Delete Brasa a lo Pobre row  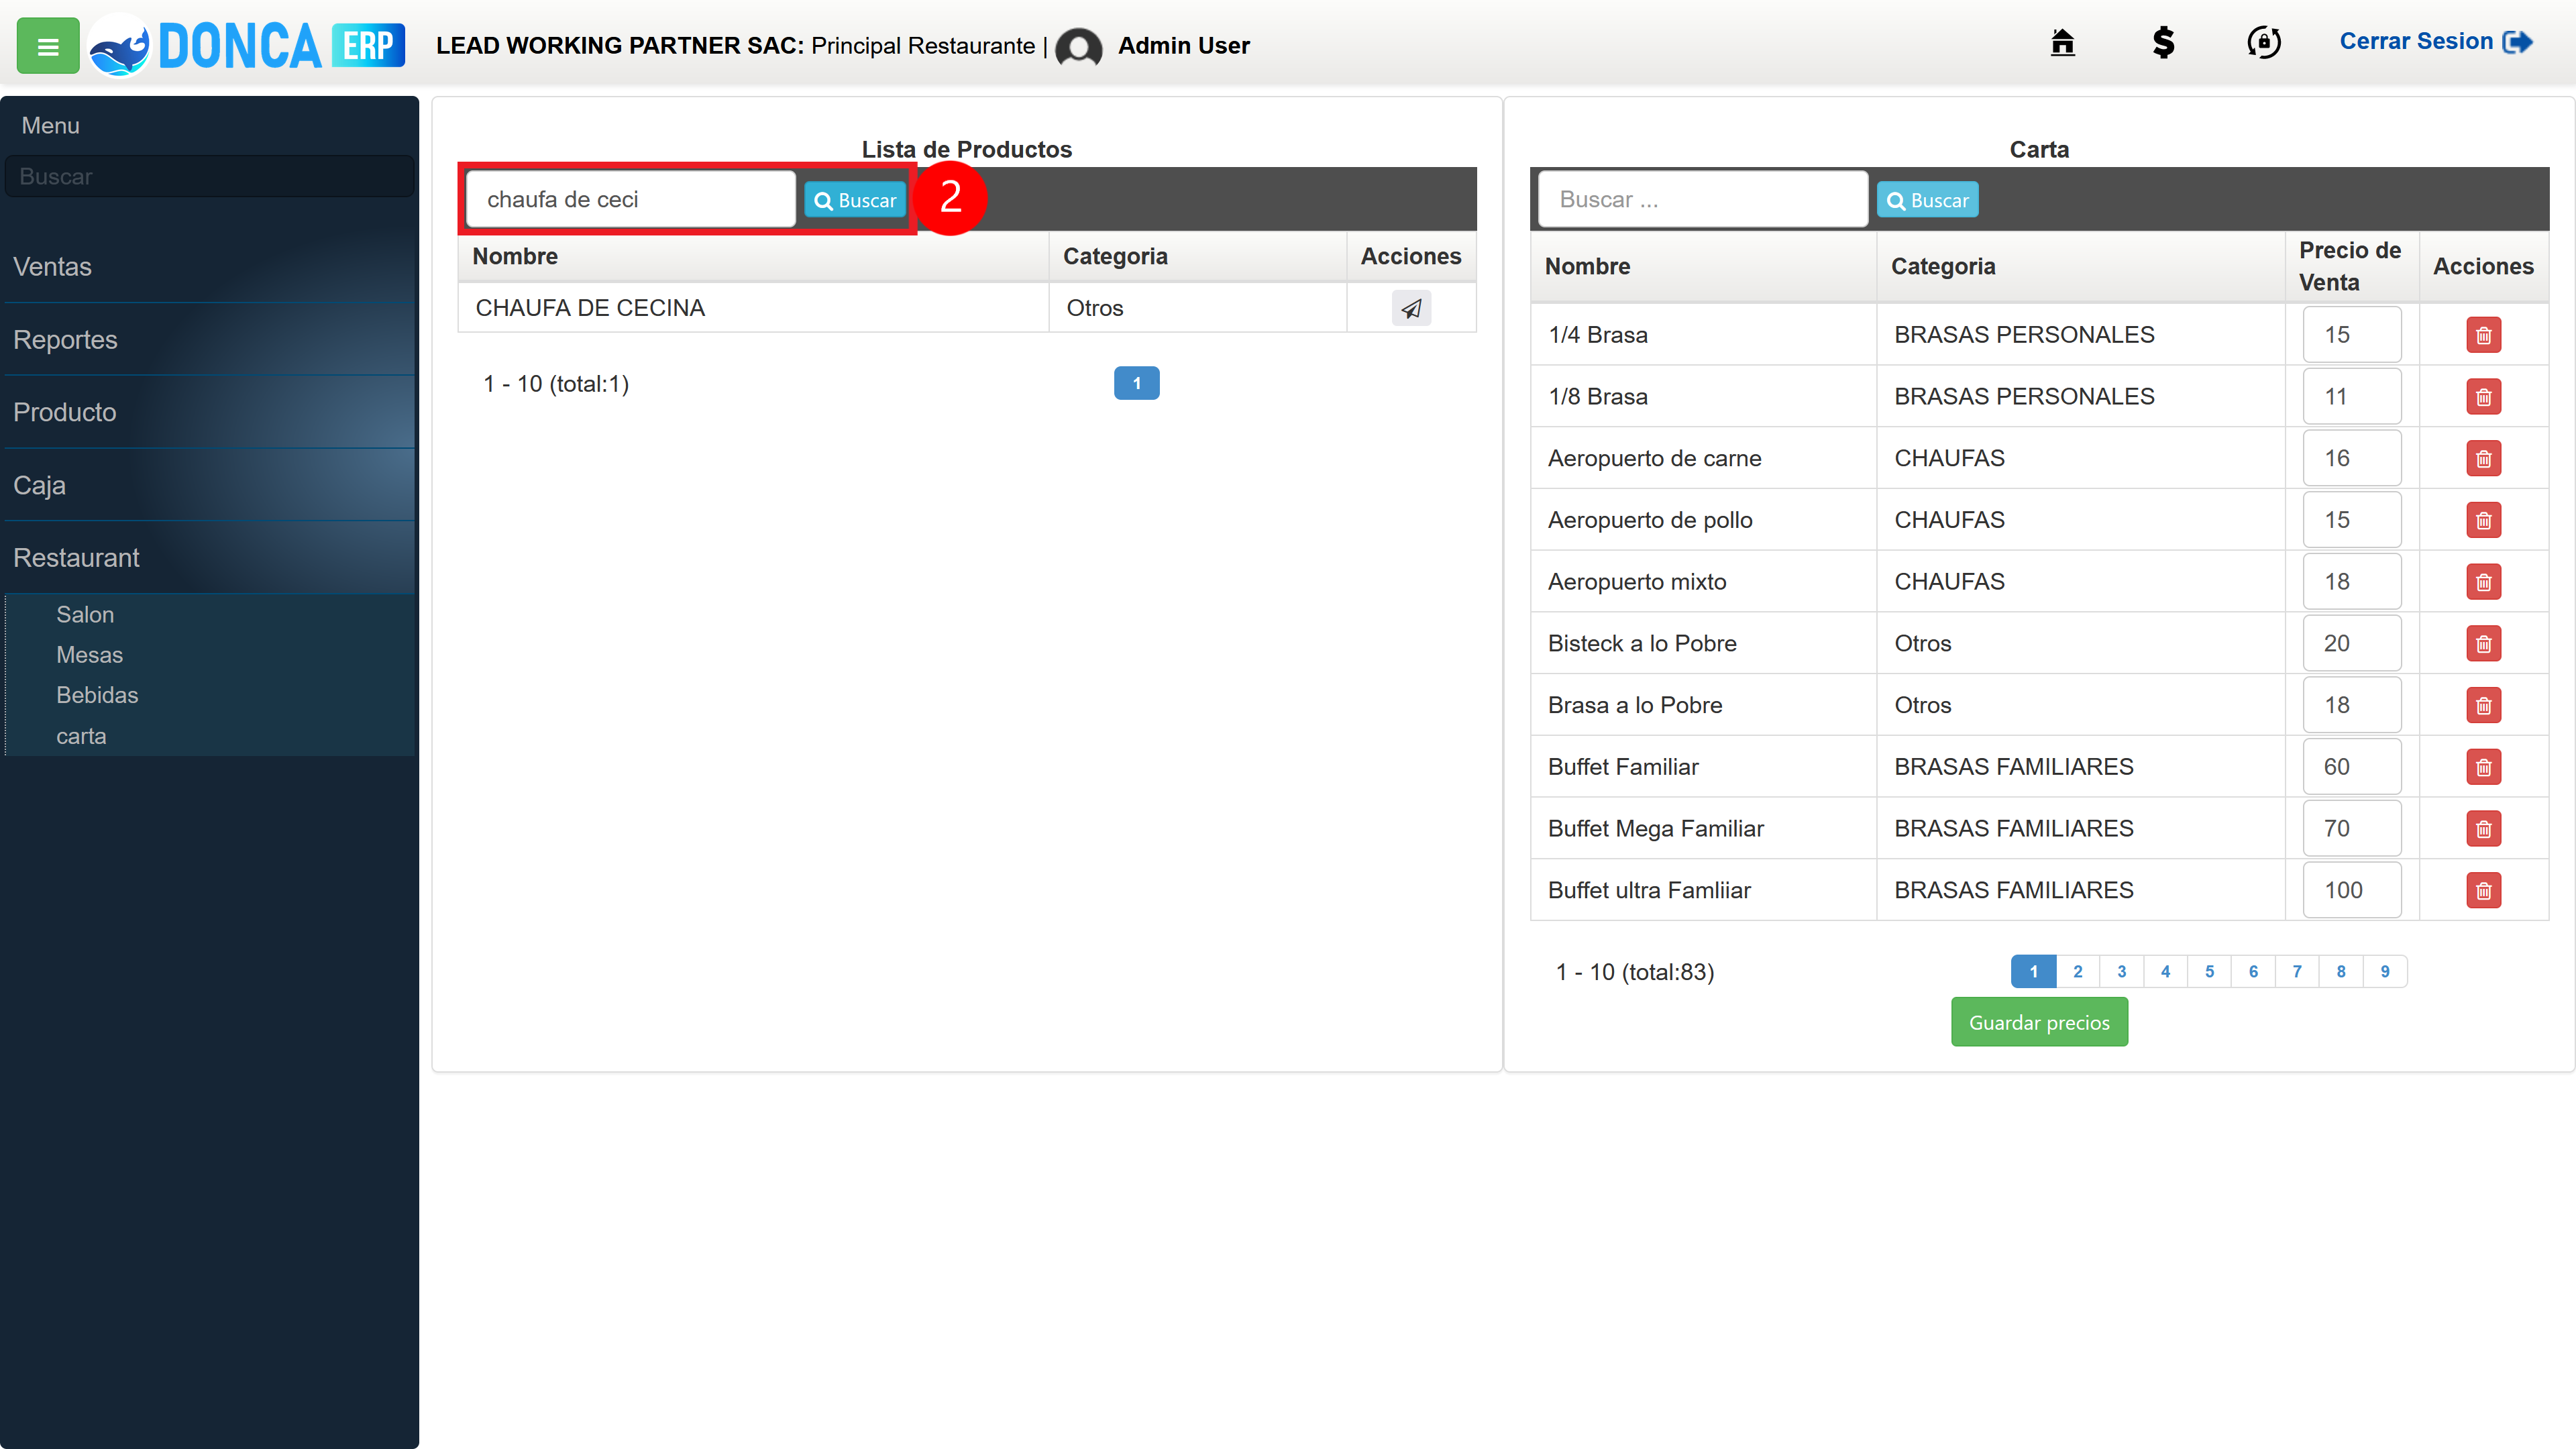click(x=2483, y=705)
